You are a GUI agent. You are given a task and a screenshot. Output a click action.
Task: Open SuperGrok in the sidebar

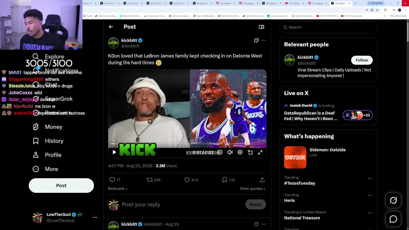coord(53,99)
